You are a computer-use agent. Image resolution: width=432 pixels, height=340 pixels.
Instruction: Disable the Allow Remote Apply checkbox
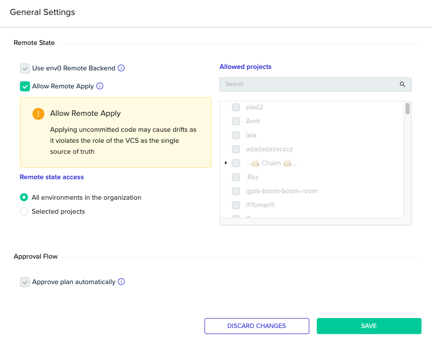tap(24, 86)
